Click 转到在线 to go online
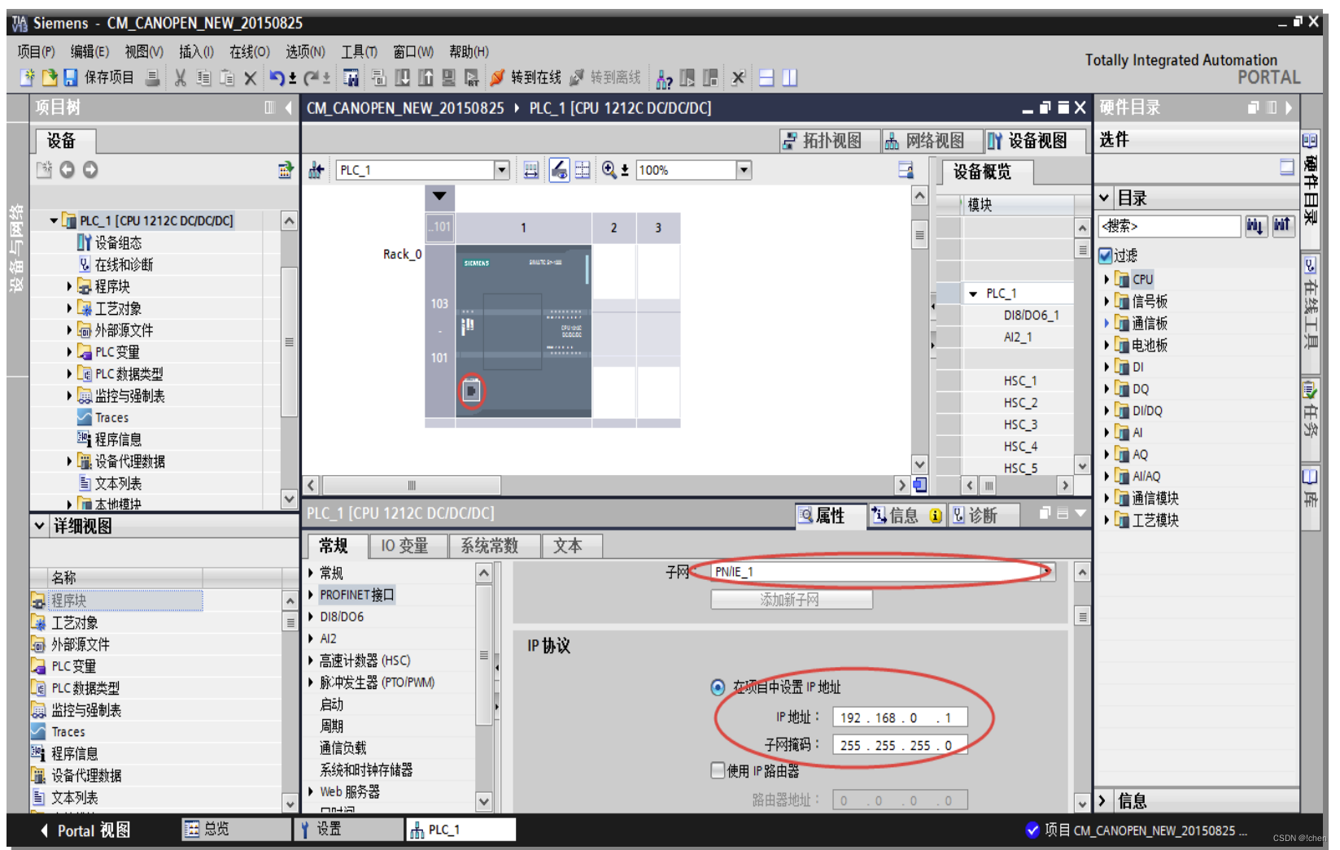The height and width of the screenshot is (850, 1340). tap(526, 77)
